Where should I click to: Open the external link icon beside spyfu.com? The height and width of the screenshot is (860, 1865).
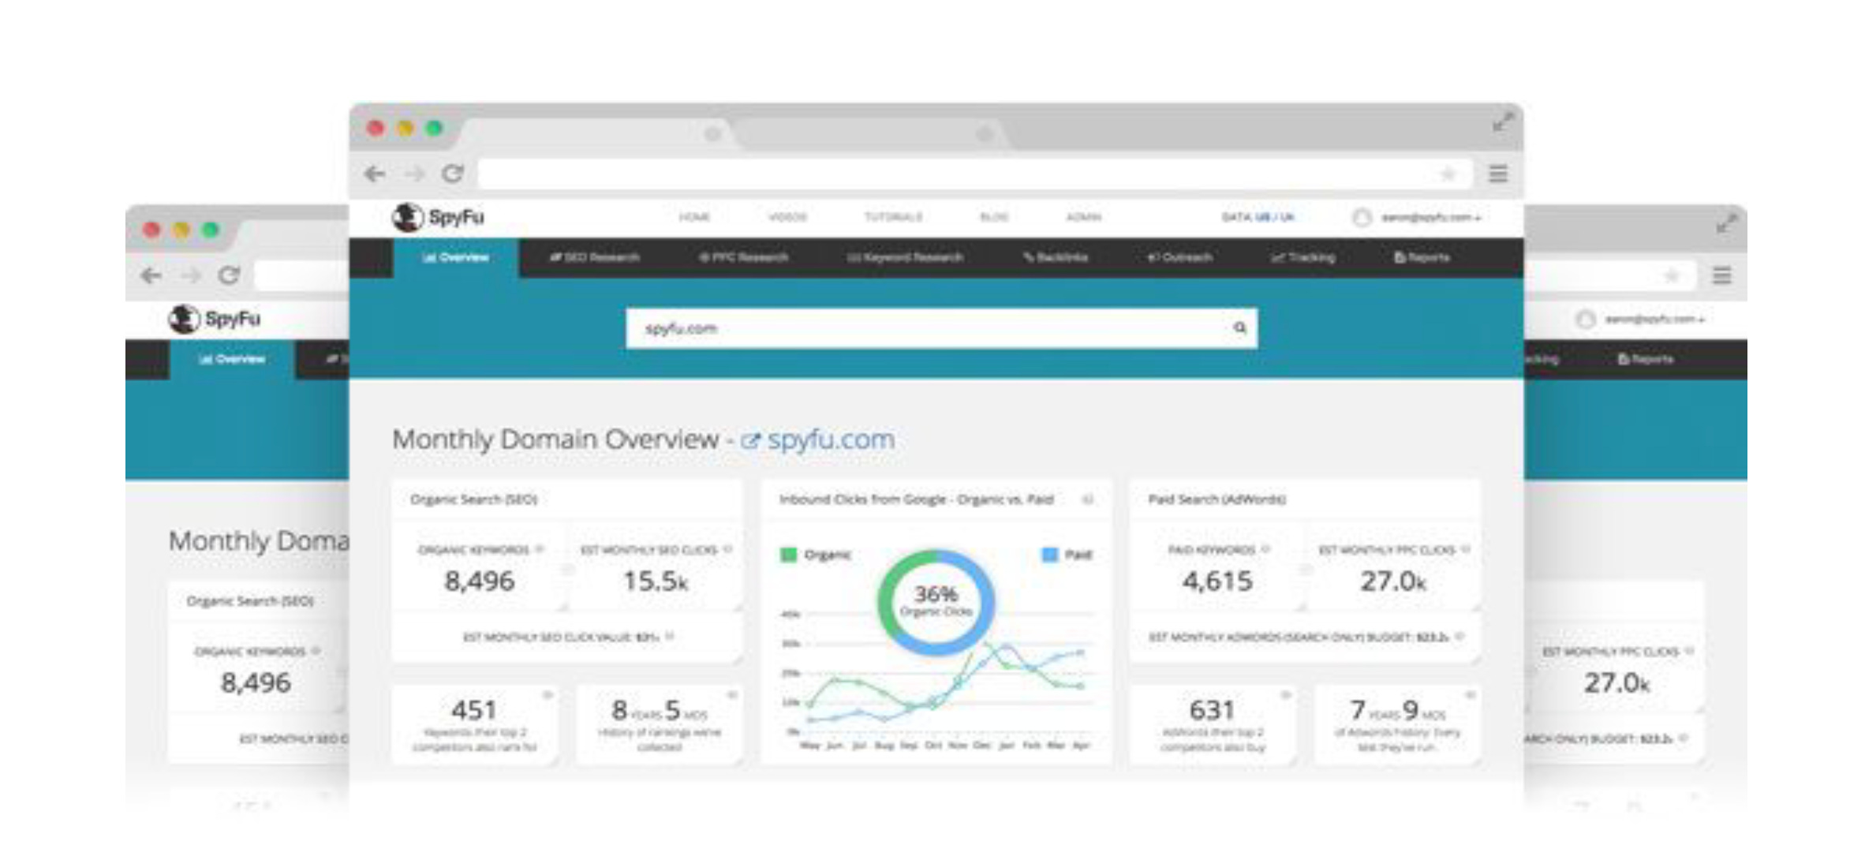coord(751,441)
